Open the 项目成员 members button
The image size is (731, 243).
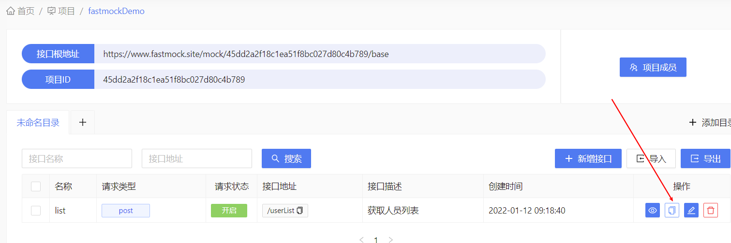tap(653, 67)
